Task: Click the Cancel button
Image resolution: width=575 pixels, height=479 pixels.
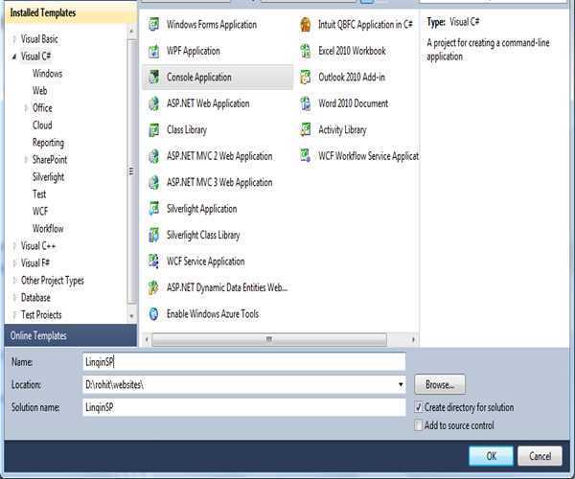Action: (540, 456)
